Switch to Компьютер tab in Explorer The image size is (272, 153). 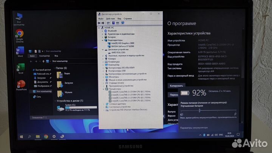pyautogui.click(x=45, y=56)
